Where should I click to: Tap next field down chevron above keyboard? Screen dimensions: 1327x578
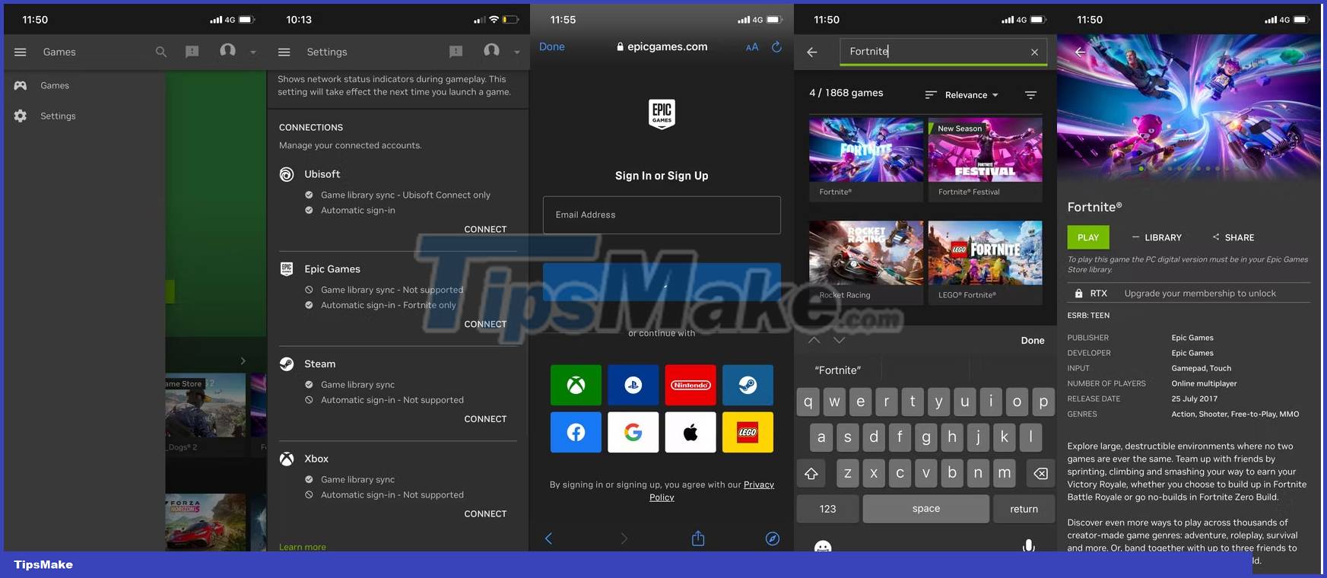click(839, 340)
